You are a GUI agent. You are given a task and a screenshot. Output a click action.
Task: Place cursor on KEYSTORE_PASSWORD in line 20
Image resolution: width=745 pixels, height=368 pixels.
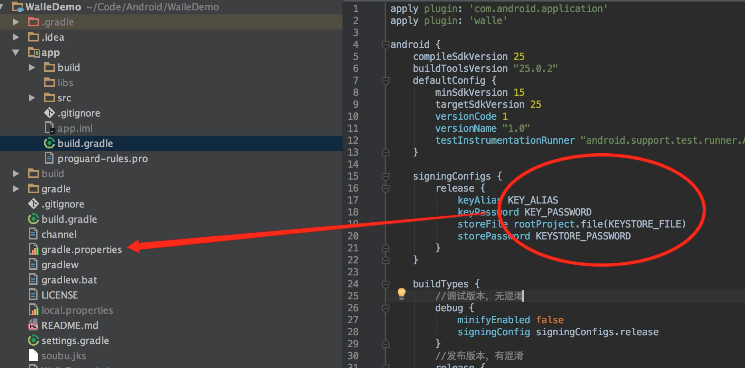click(x=583, y=236)
